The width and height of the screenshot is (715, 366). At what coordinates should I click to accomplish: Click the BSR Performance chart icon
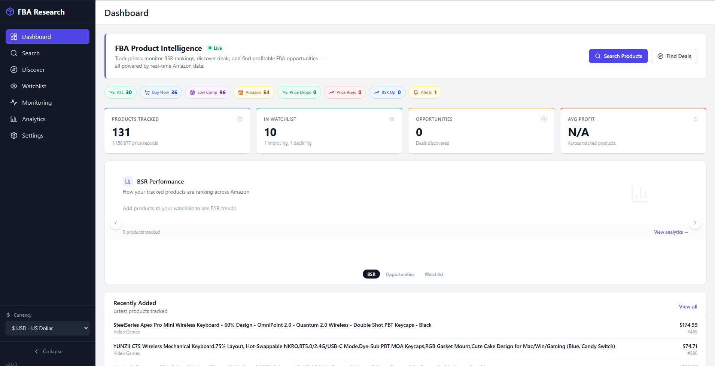[128, 181]
